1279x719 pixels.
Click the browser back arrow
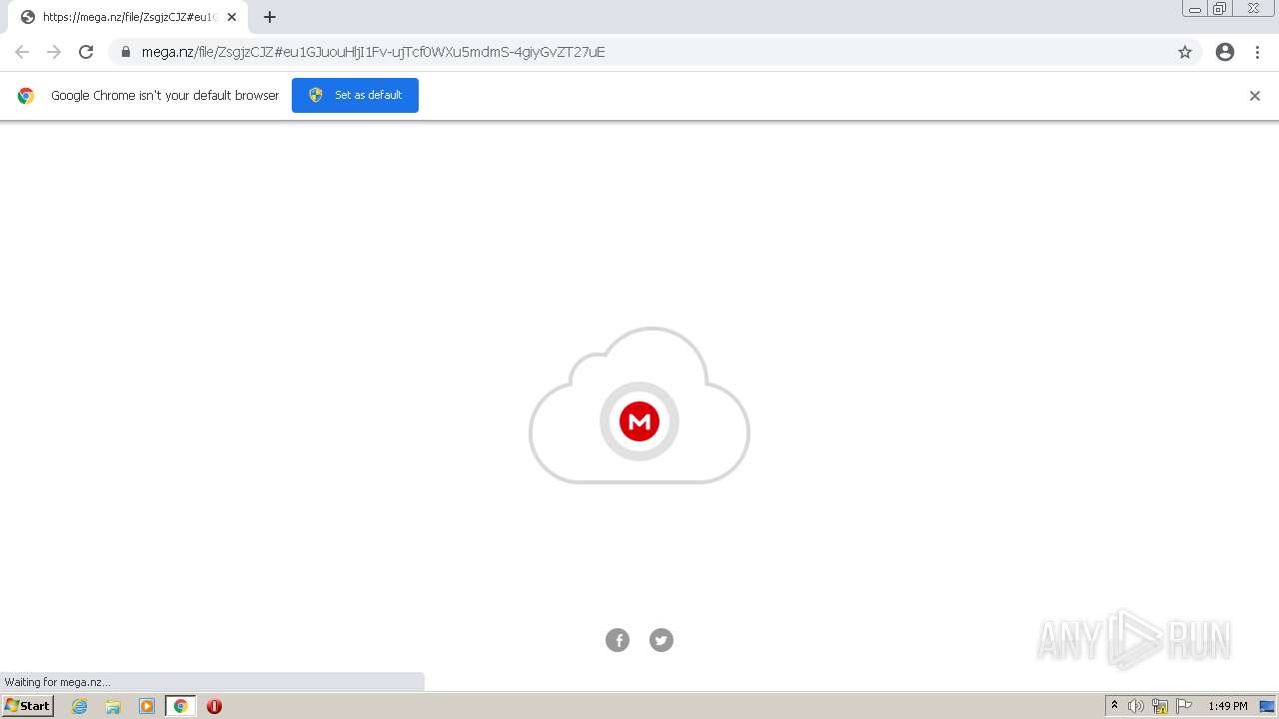click(22, 52)
